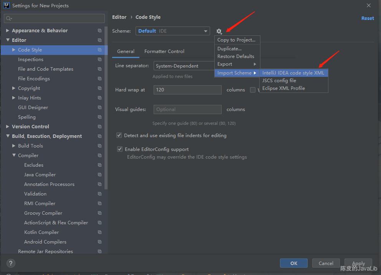Select IntelliJ IDEA code style XML import option
Image resolution: width=381 pixels, height=275 pixels.
(293, 73)
